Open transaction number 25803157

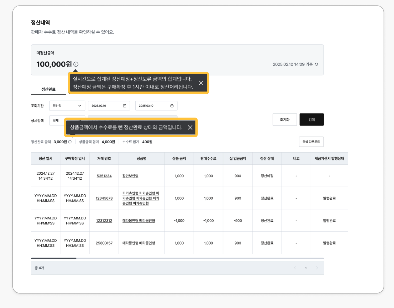click(104, 243)
